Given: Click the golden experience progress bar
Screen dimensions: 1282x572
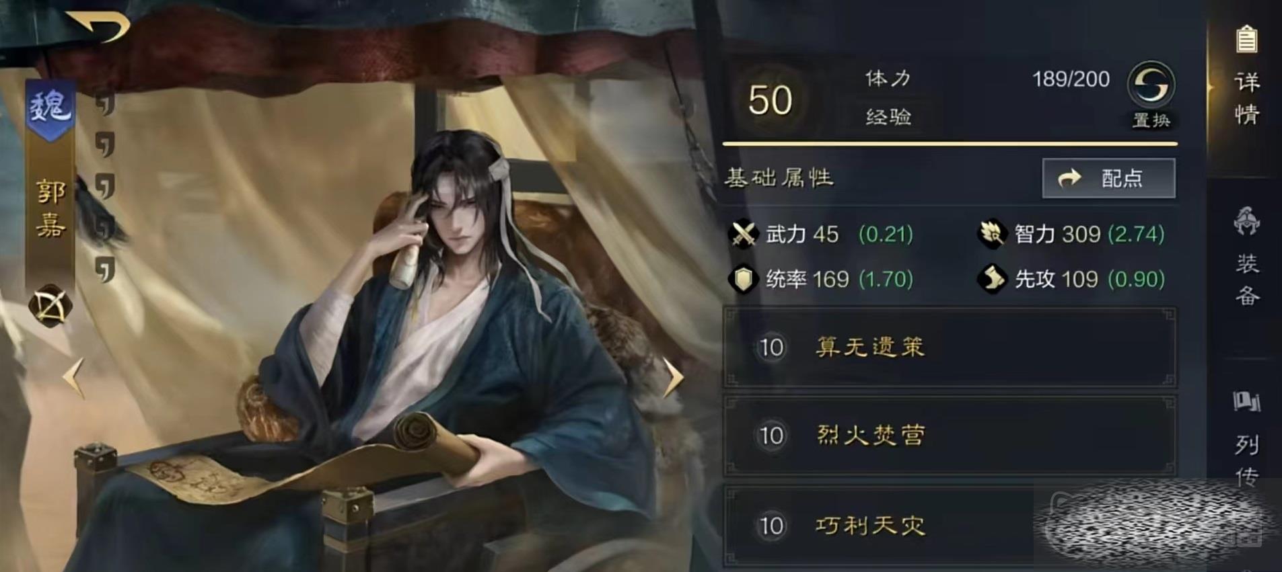Looking at the screenshot, I should click(950, 143).
